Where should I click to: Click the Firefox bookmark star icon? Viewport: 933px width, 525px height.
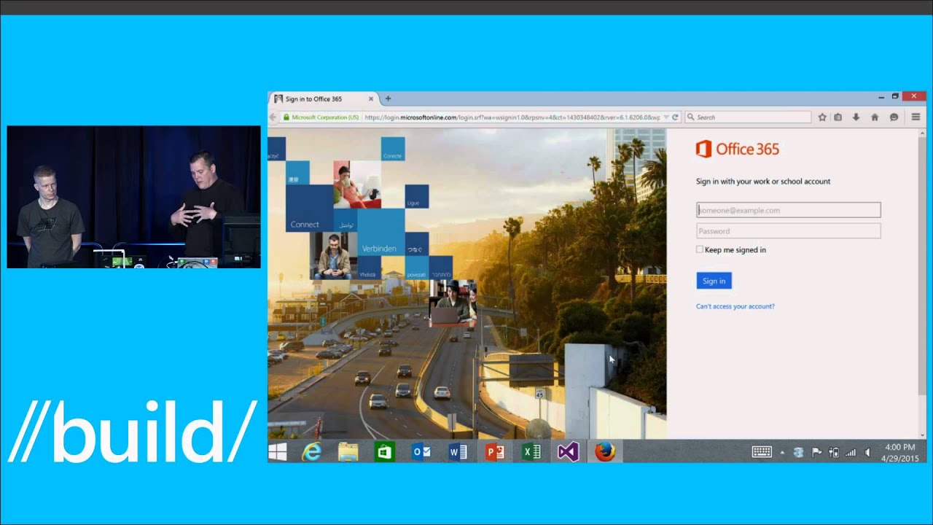coord(822,117)
